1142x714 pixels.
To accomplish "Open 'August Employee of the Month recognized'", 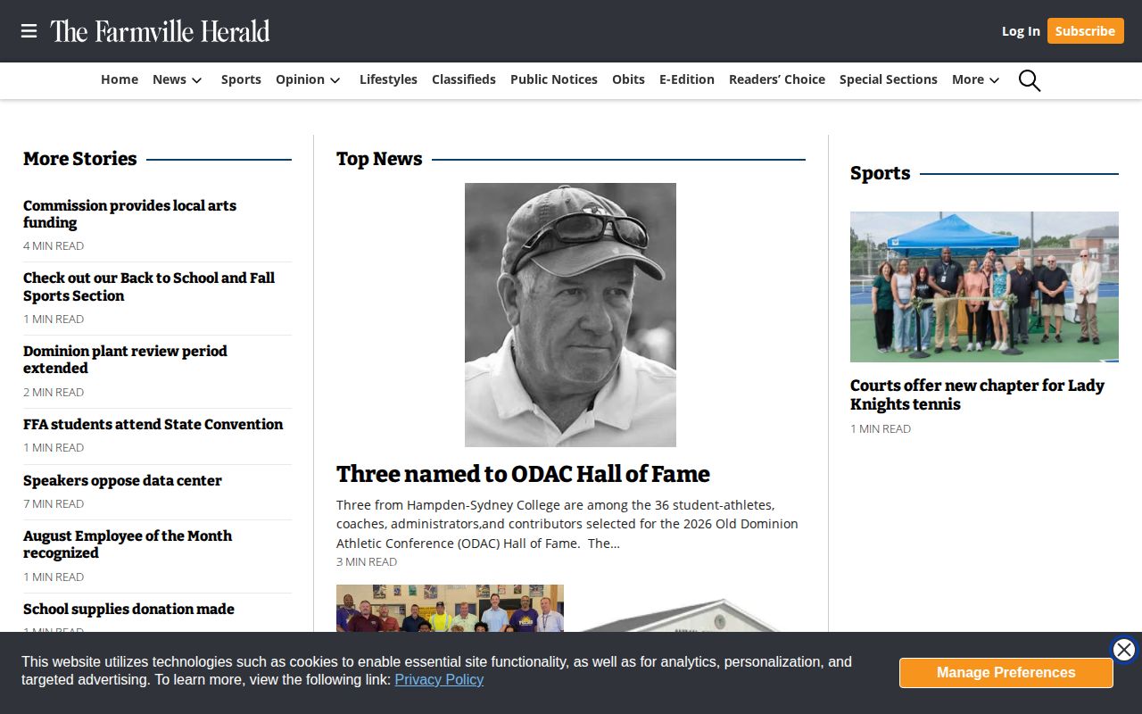I will click(128, 544).
